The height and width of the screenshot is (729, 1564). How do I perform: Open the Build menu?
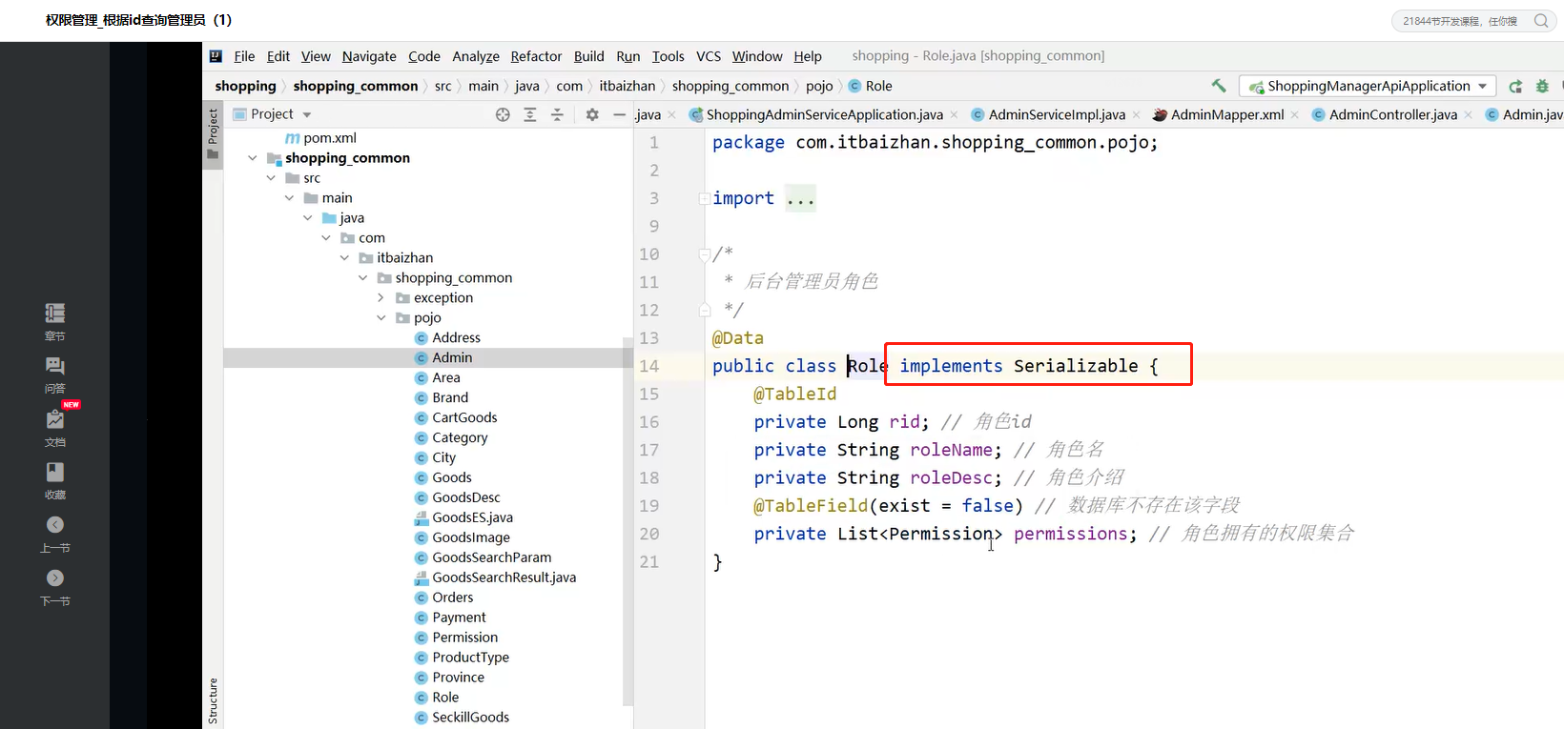tap(588, 56)
